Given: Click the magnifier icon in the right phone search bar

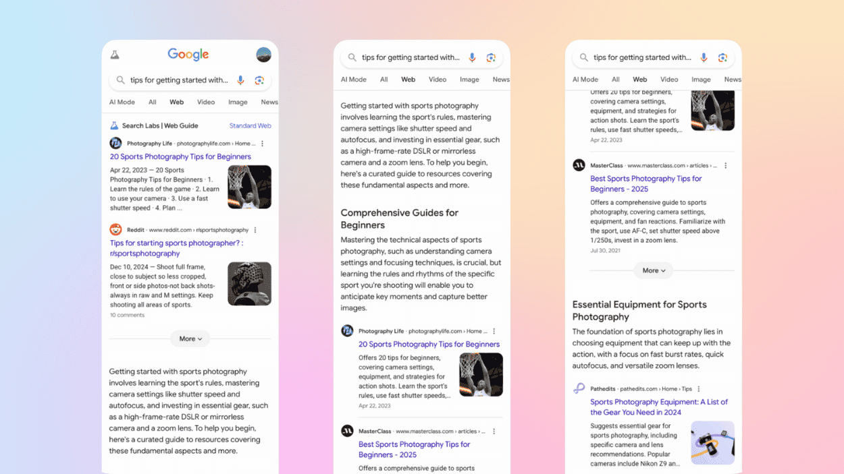Looking at the screenshot, I should 583,58.
